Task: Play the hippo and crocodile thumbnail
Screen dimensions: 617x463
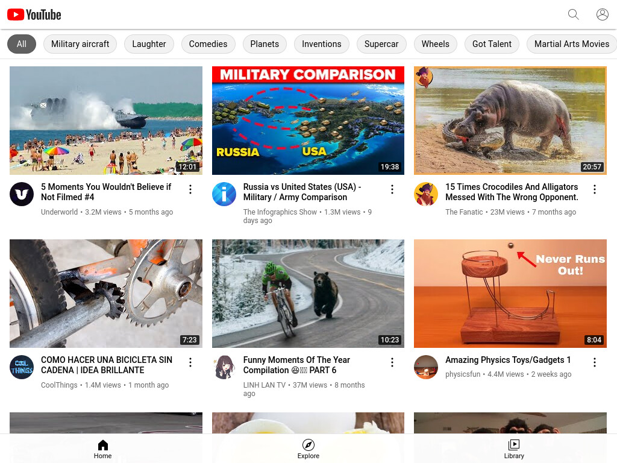Action: click(510, 121)
